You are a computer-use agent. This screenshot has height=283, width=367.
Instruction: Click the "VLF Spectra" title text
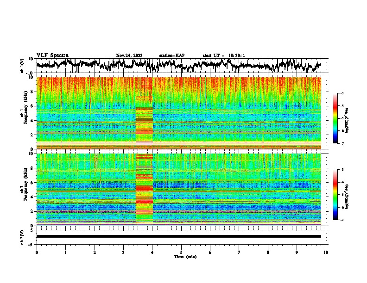click(52, 55)
